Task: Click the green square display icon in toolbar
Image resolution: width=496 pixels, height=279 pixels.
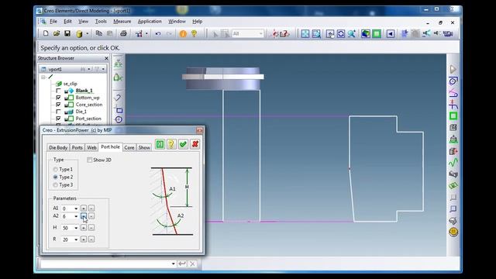Action: pos(377,33)
